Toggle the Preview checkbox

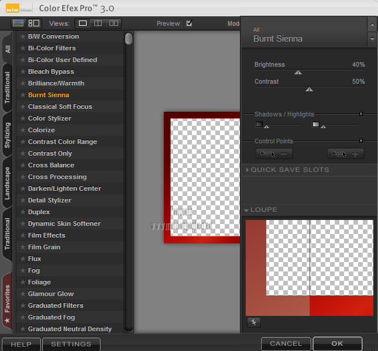click(x=189, y=23)
